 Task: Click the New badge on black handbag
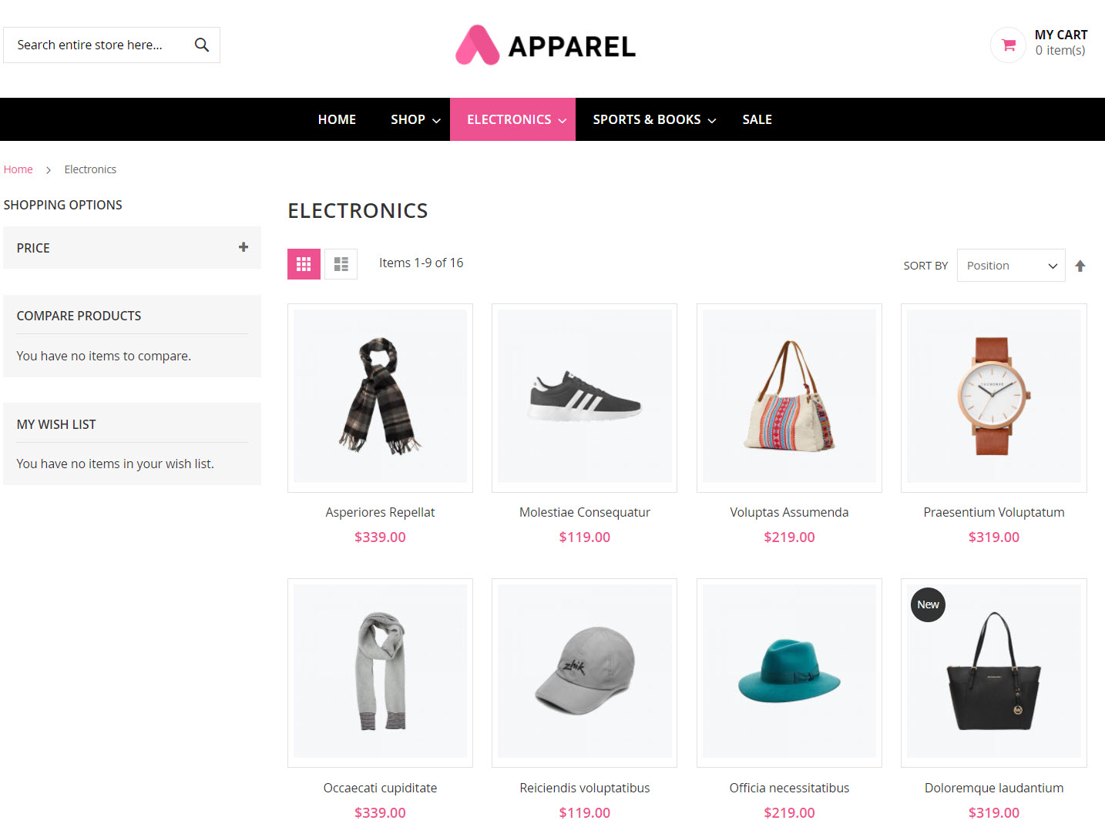(928, 604)
